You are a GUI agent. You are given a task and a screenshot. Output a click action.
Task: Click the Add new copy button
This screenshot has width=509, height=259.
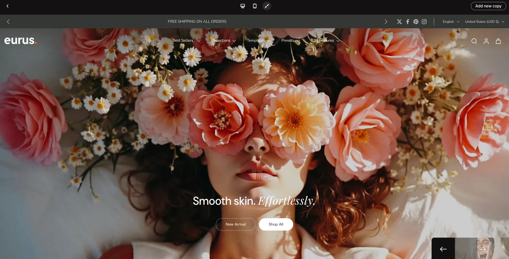point(488,6)
